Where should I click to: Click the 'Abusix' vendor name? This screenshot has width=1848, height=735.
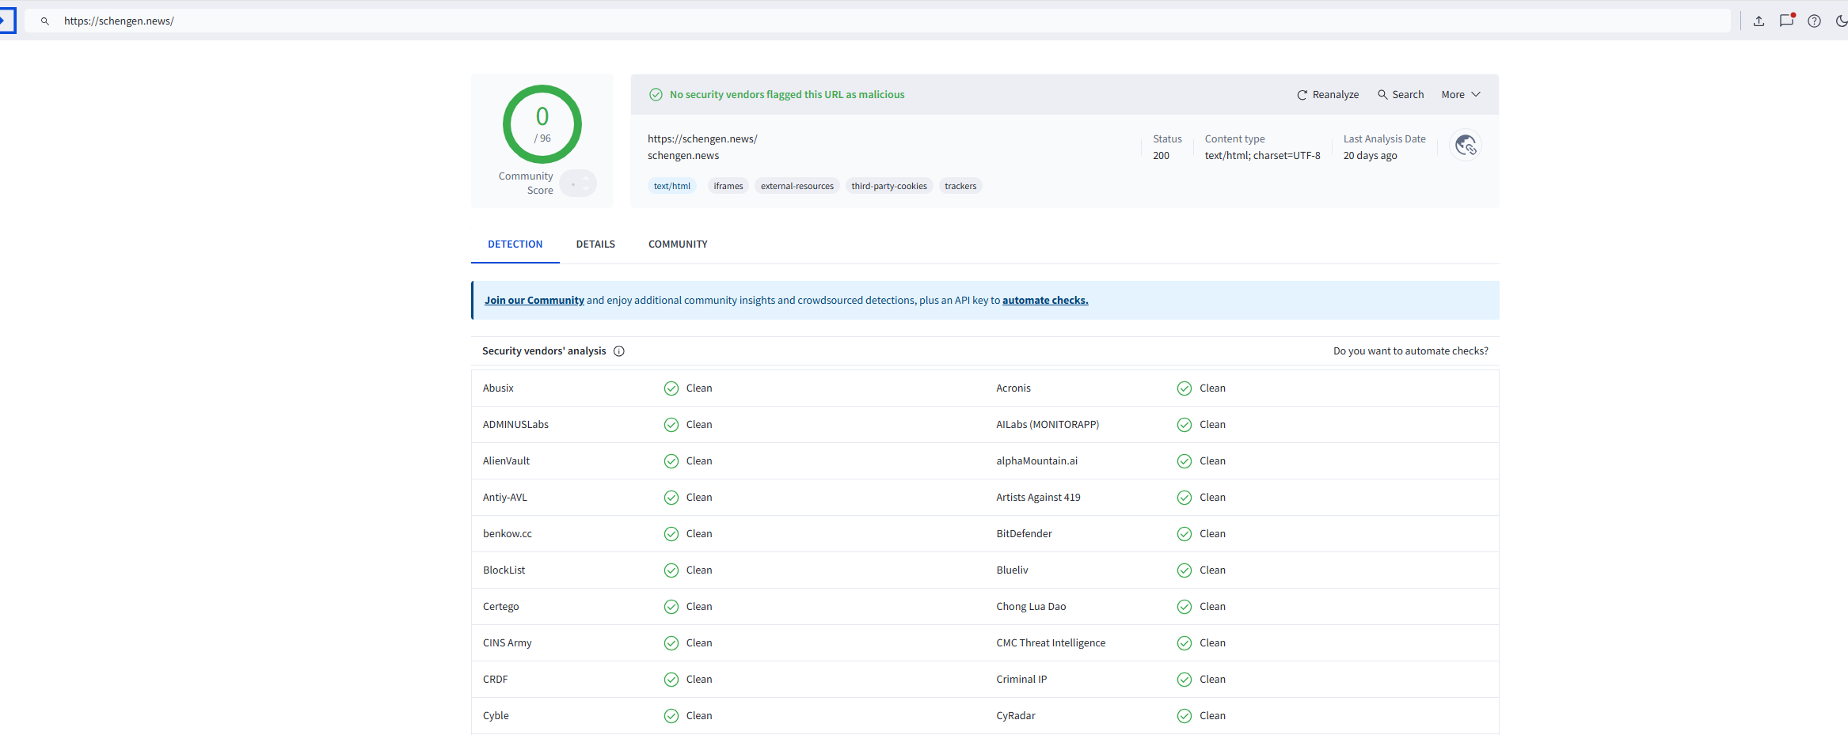(x=498, y=388)
